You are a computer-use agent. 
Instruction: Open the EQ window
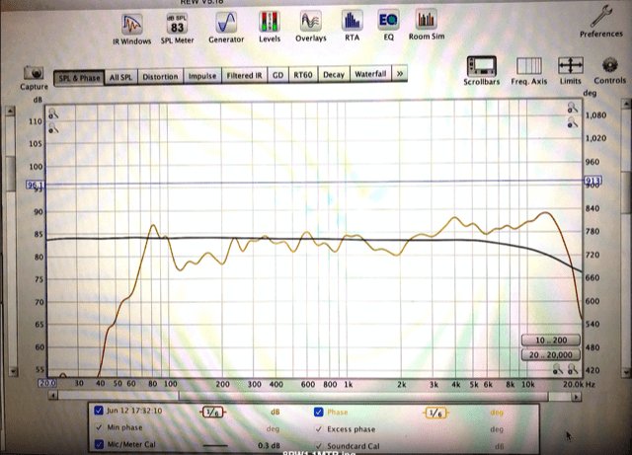tap(388, 26)
